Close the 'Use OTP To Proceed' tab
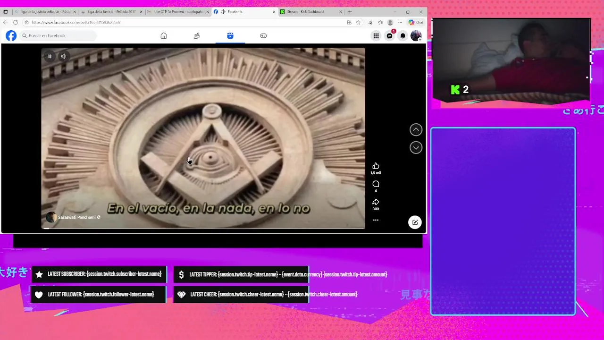This screenshot has width=604, height=340. 207,12
